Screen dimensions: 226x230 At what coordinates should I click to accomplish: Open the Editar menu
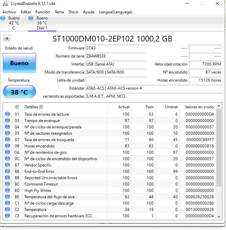26,12
